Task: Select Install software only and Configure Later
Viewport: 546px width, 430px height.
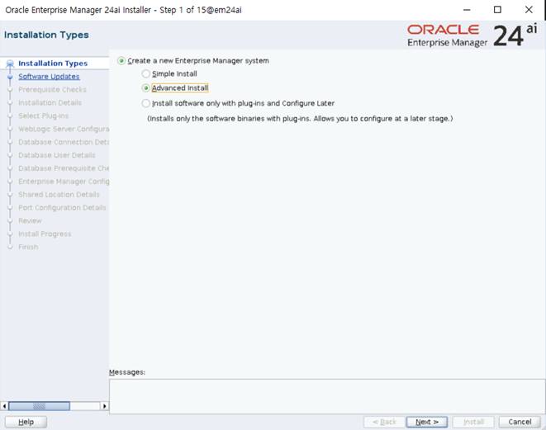Action: (x=146, y=103)
